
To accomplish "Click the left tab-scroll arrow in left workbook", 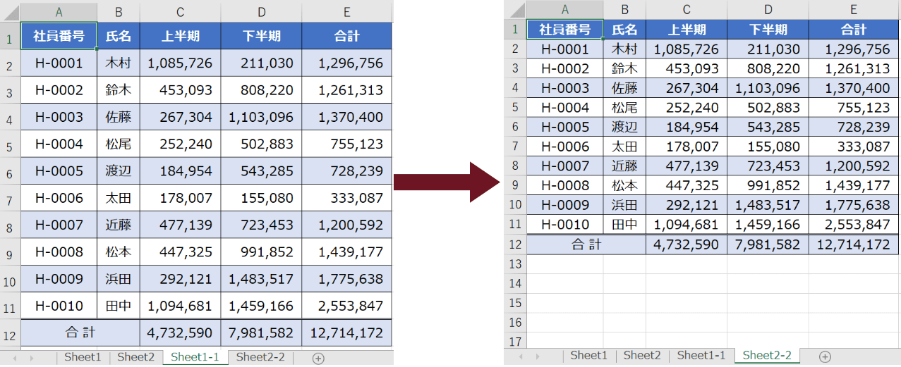I will coord(13,358).
